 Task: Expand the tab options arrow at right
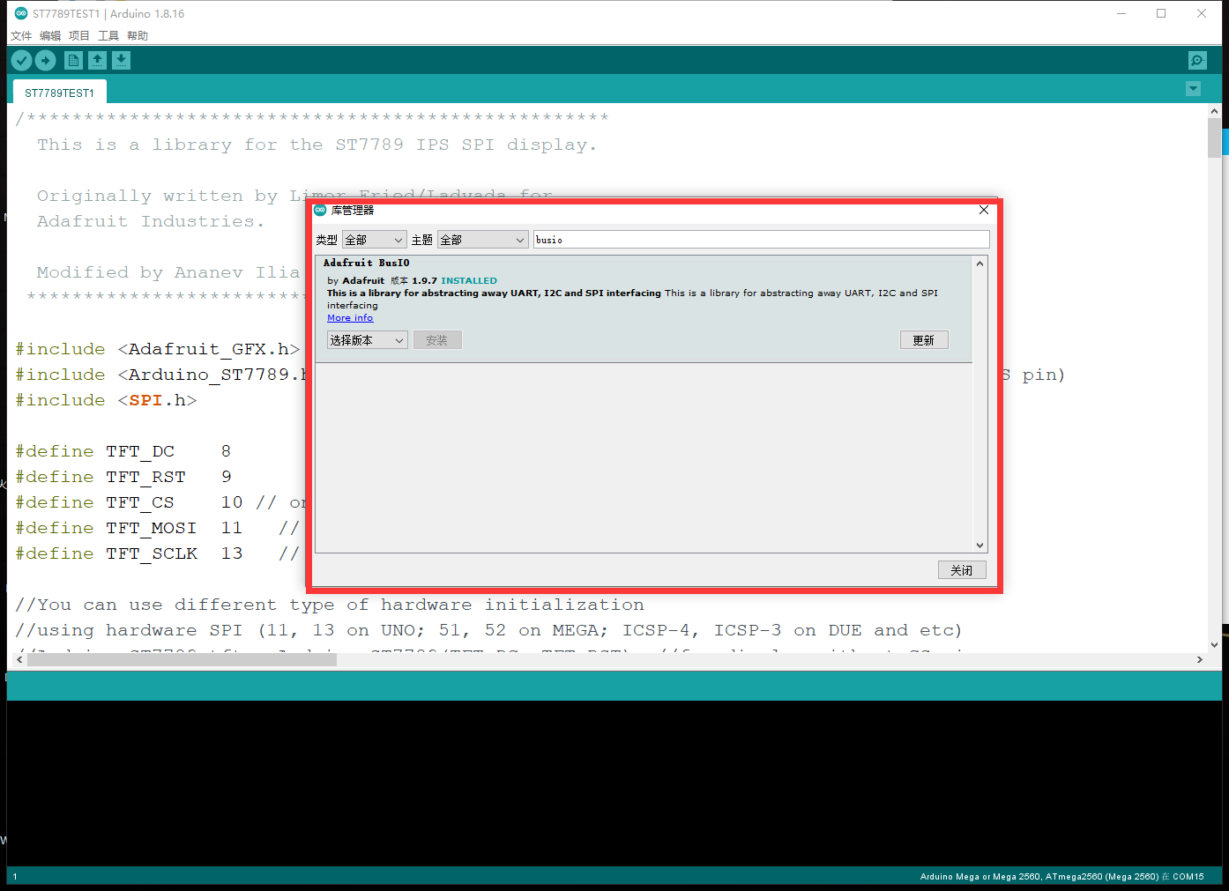[x=1193, y=89]
